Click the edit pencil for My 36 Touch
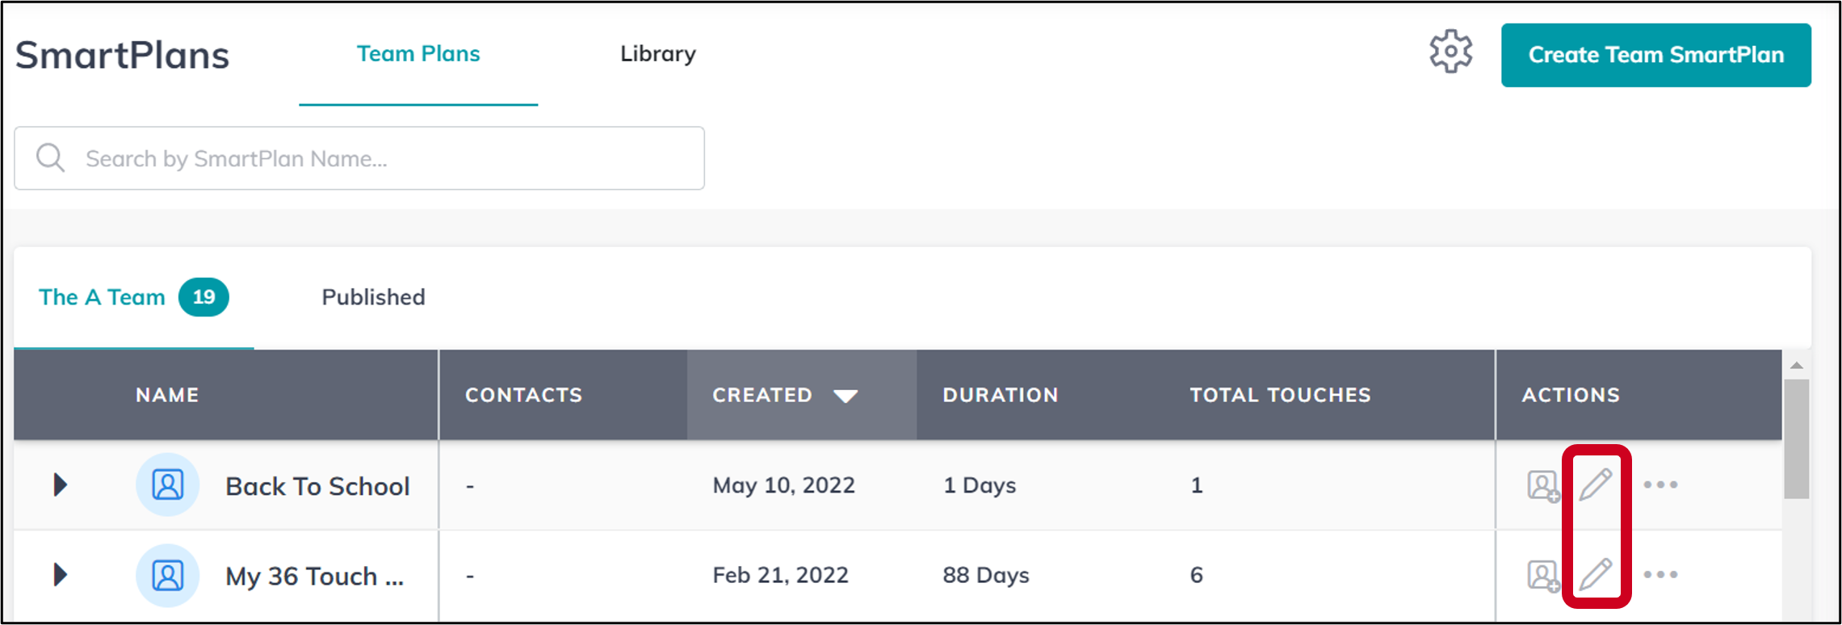The width and height of the screenshot is (1842, 625). coord(1596,574)
